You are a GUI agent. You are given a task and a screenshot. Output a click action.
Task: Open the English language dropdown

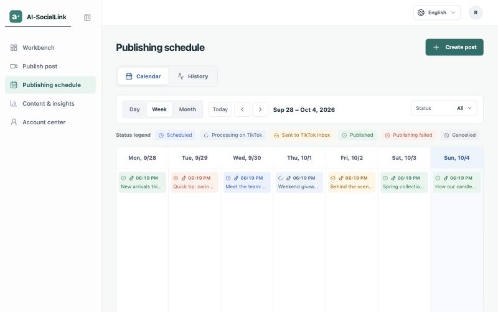coord(437,12)
